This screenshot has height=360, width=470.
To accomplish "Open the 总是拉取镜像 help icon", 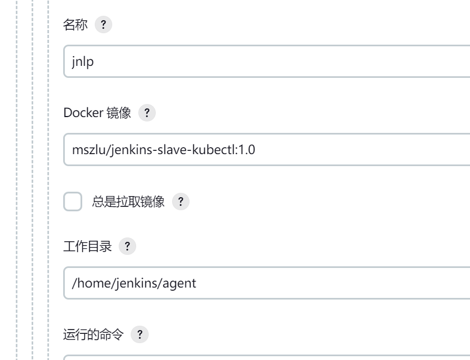I will point(181,202).
